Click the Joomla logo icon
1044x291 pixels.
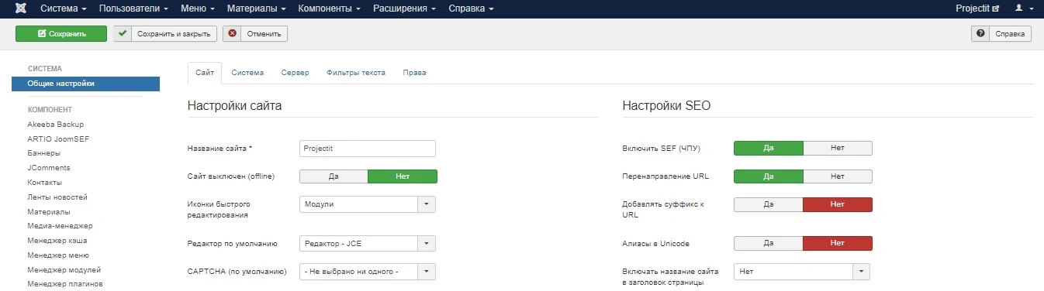(21, 9)
